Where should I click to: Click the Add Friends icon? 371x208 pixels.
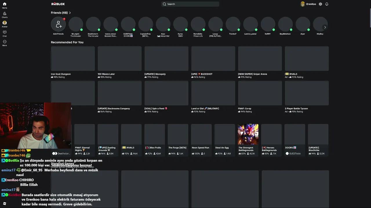(58, 24)
